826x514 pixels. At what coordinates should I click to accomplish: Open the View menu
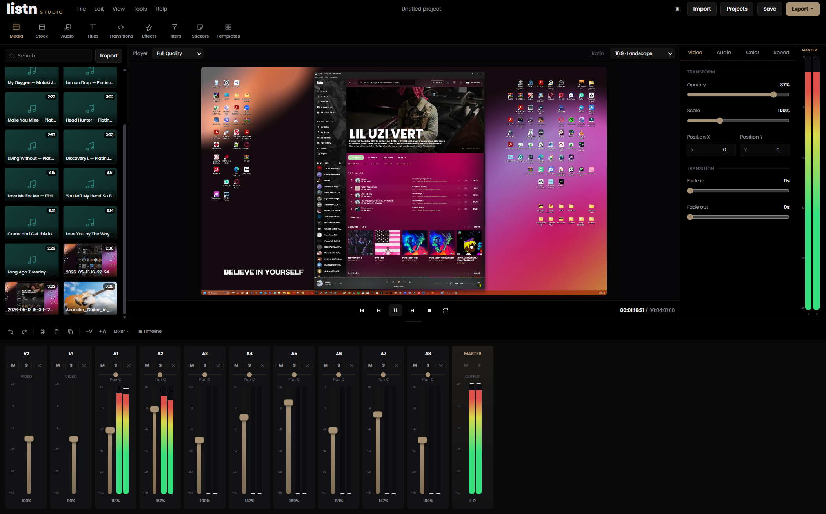[118, 9]
